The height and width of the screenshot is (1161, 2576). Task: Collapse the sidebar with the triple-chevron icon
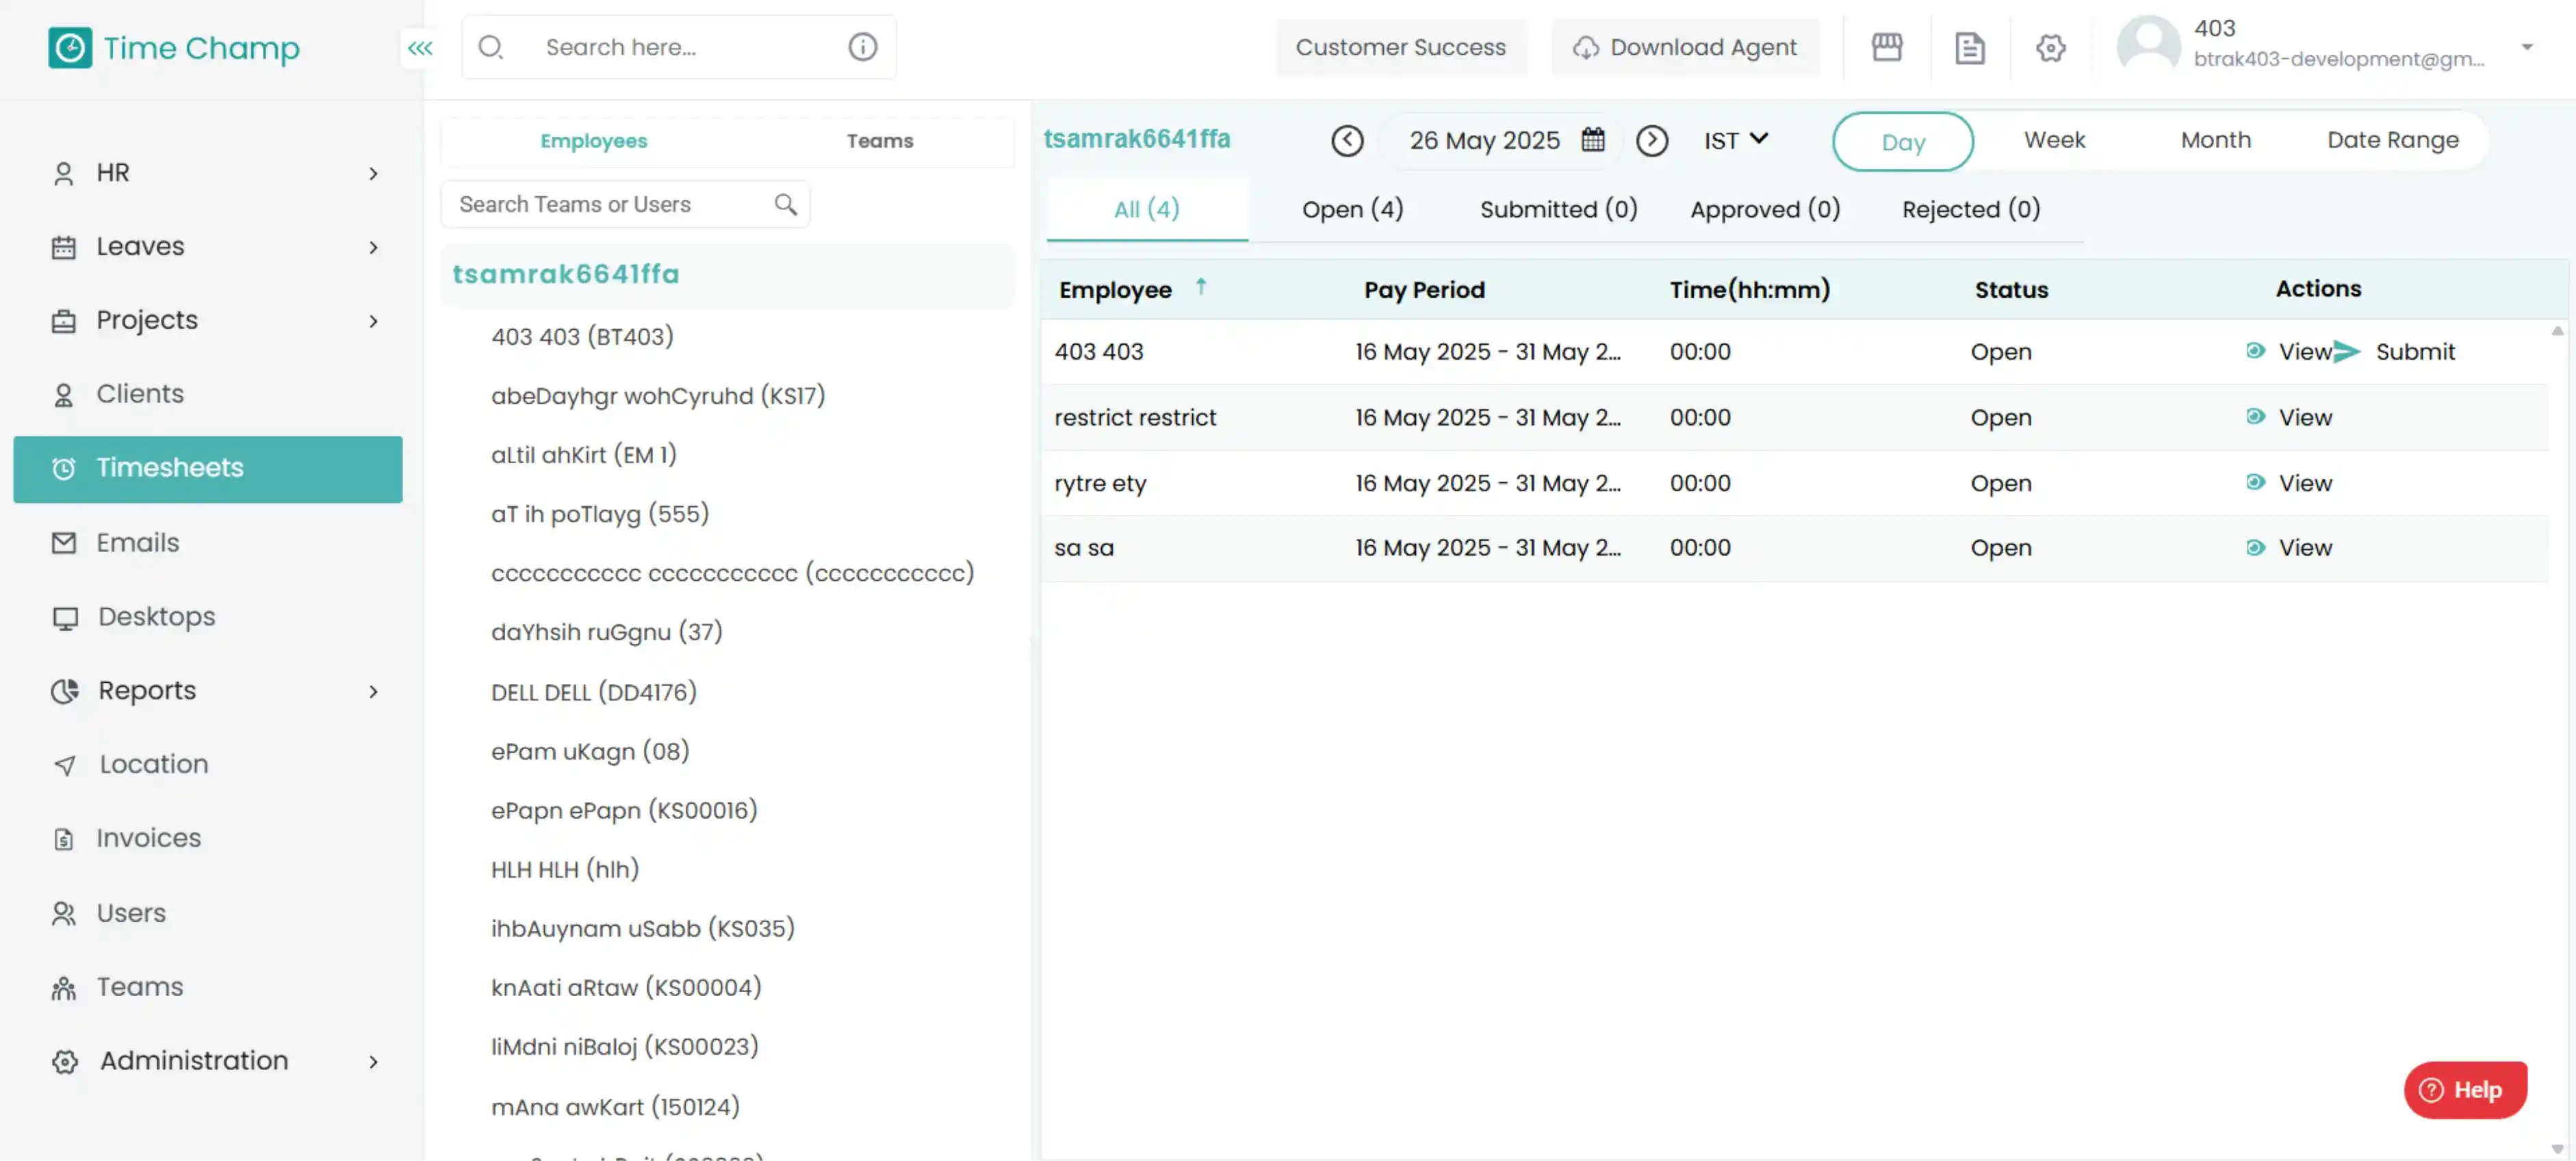pyautogui.click(x=420, y=47)
